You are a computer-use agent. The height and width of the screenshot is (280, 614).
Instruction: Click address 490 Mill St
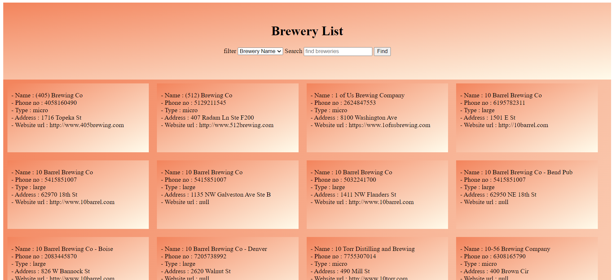(355, 271)
